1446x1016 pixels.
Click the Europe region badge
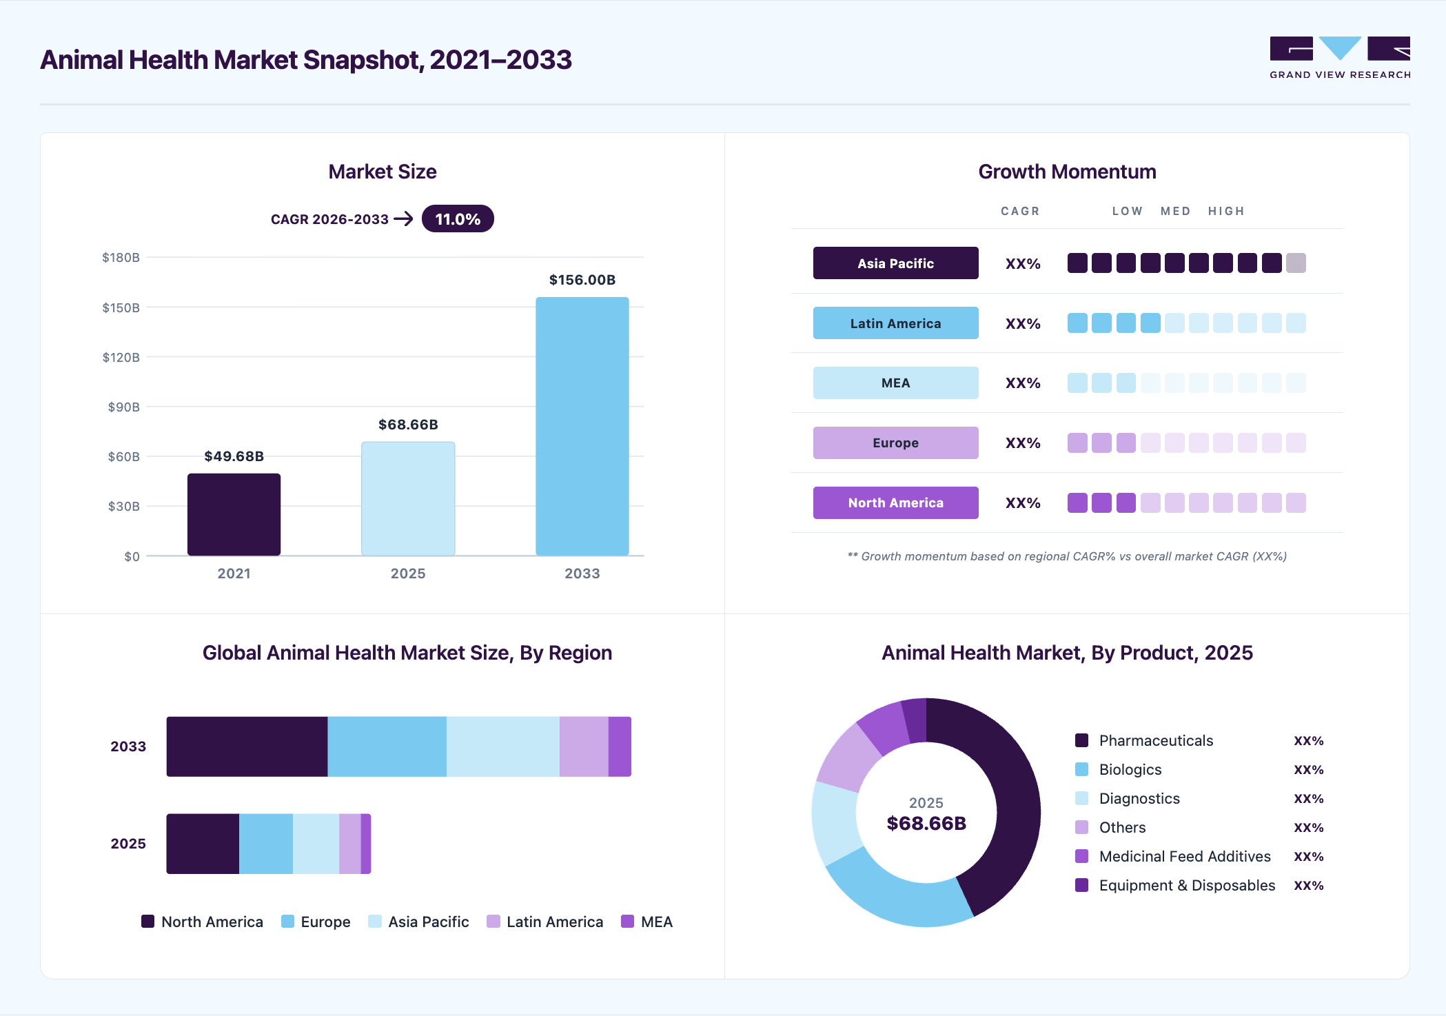coord(895,443)
